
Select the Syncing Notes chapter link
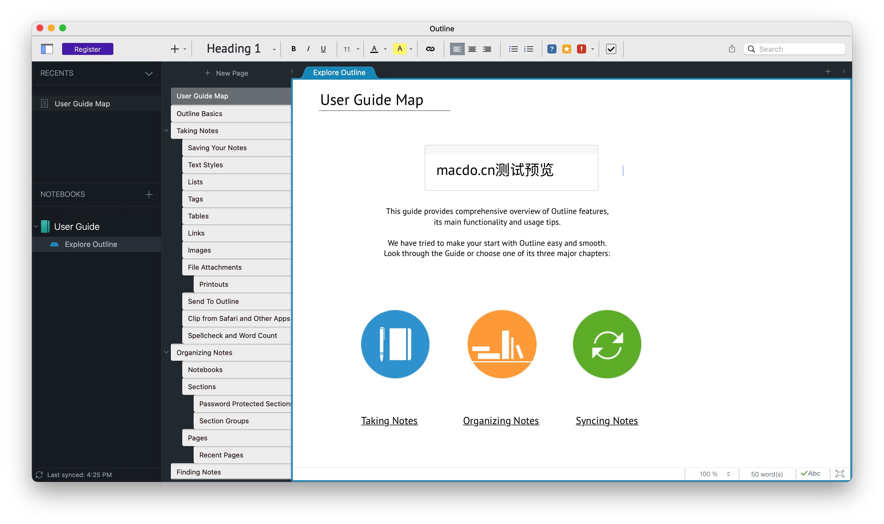[x=606, y=420]
